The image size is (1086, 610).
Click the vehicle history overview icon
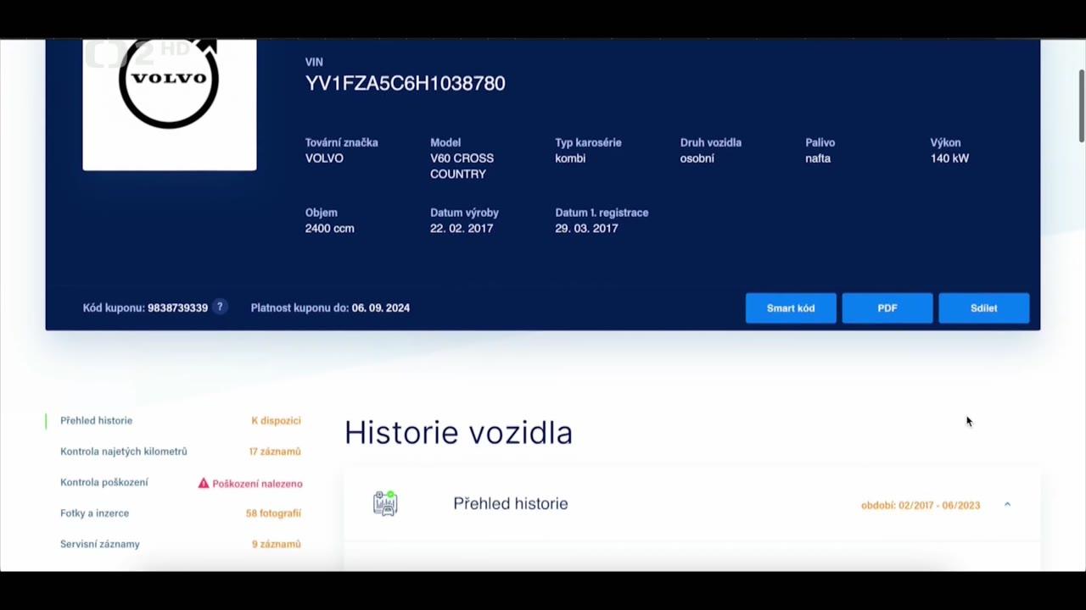(x=385, y=503)
